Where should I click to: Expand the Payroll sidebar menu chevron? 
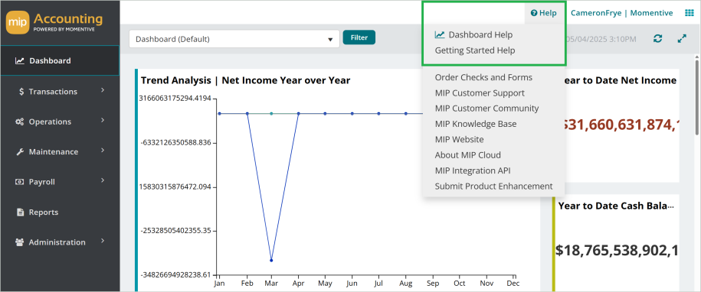coord(103,180)
